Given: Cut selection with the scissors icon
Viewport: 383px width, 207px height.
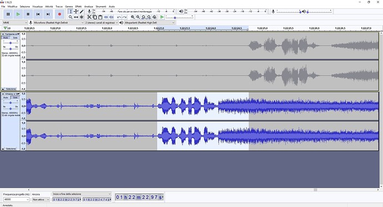Looking at the screenshot, I should point(89,17).
